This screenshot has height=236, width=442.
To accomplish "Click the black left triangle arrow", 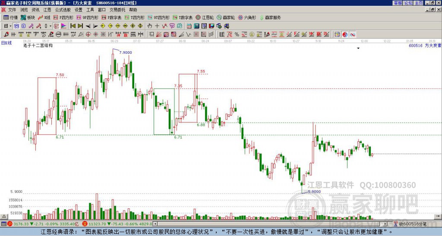I will click(88, 26).
